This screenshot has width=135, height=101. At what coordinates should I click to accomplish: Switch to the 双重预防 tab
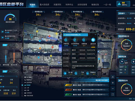tap(57, 5)
